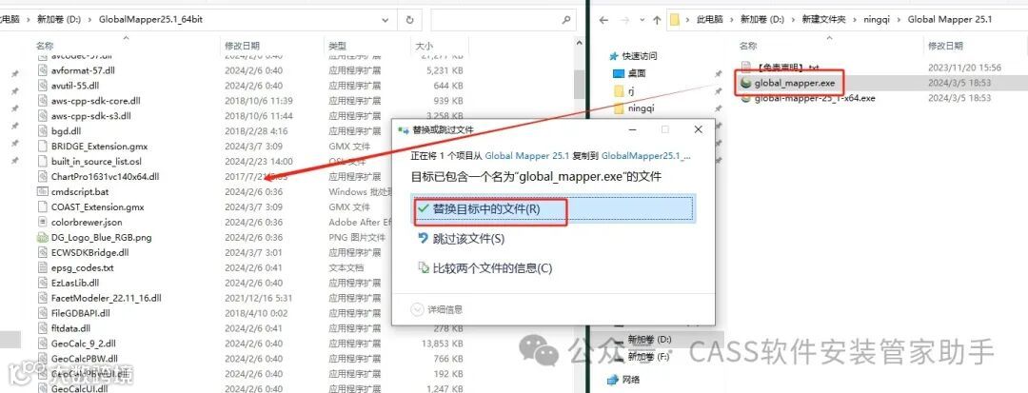The height and width of the screenshot is (393, 1028).
Task: Select FileGDBAPI.dll file
Action: (x=81, y=313)
